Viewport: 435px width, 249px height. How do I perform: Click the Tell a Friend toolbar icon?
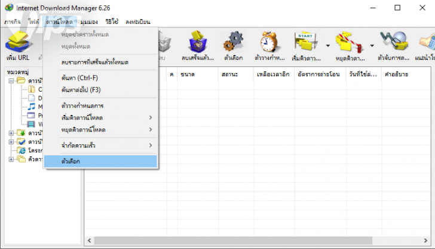click(x=427, y=42)
